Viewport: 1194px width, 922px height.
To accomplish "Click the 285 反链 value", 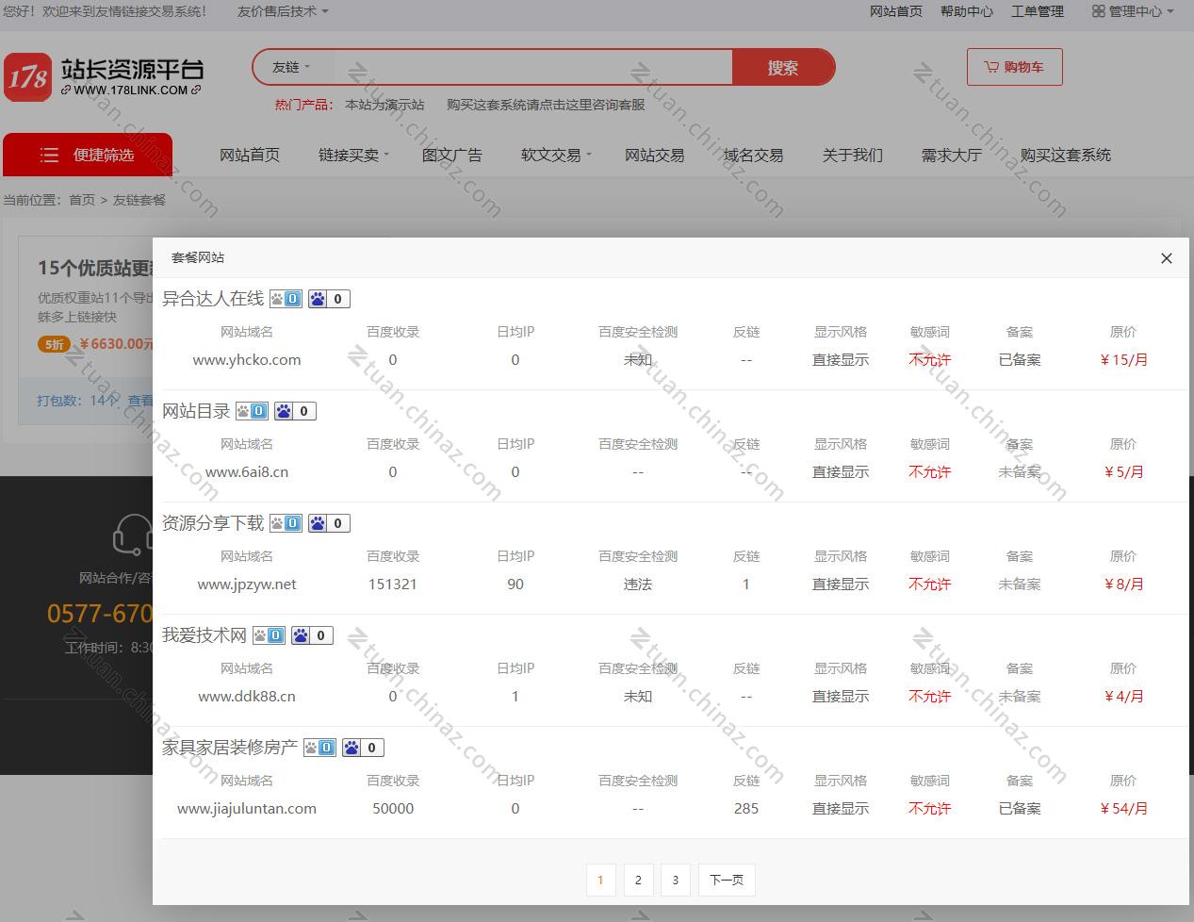I will [746, 808].
